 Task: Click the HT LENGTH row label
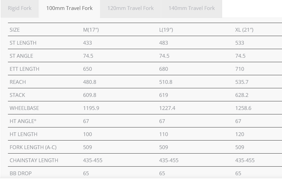(x=23, y=134)
